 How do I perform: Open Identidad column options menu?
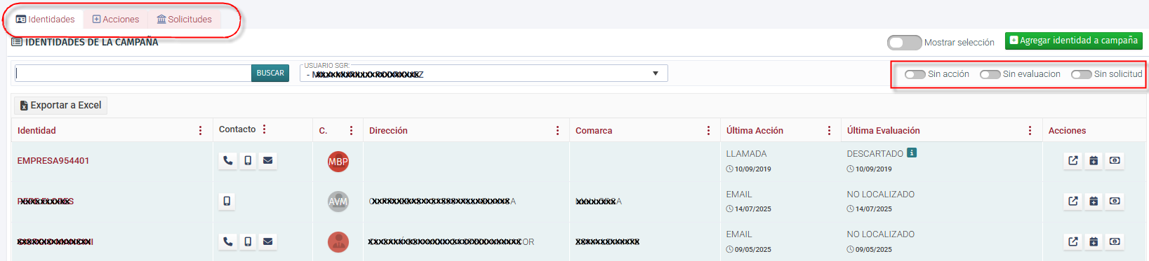(x=200, y=131)
